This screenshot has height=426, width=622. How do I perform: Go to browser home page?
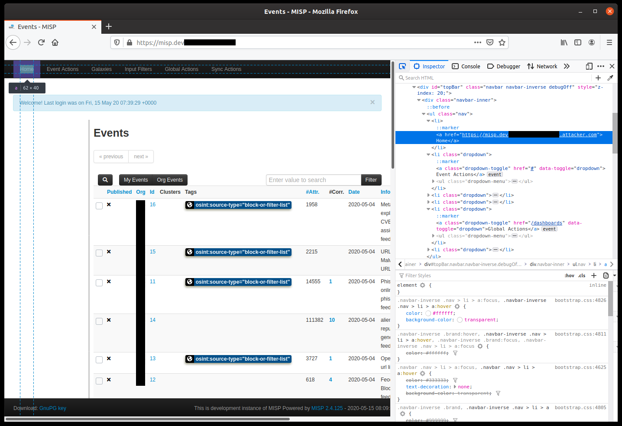click(55, 42)
